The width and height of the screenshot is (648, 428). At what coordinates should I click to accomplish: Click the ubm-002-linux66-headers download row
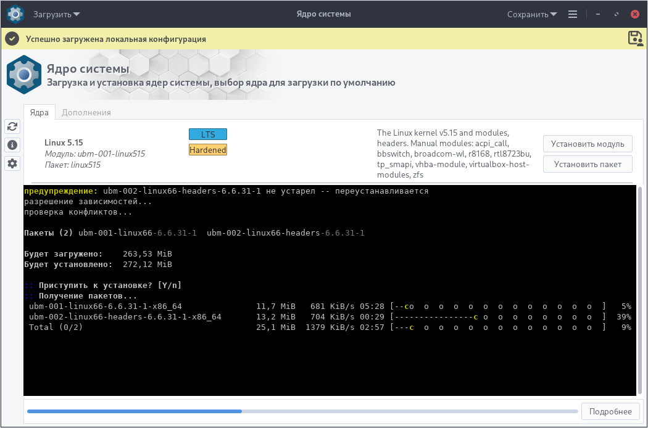pos(330,317)
